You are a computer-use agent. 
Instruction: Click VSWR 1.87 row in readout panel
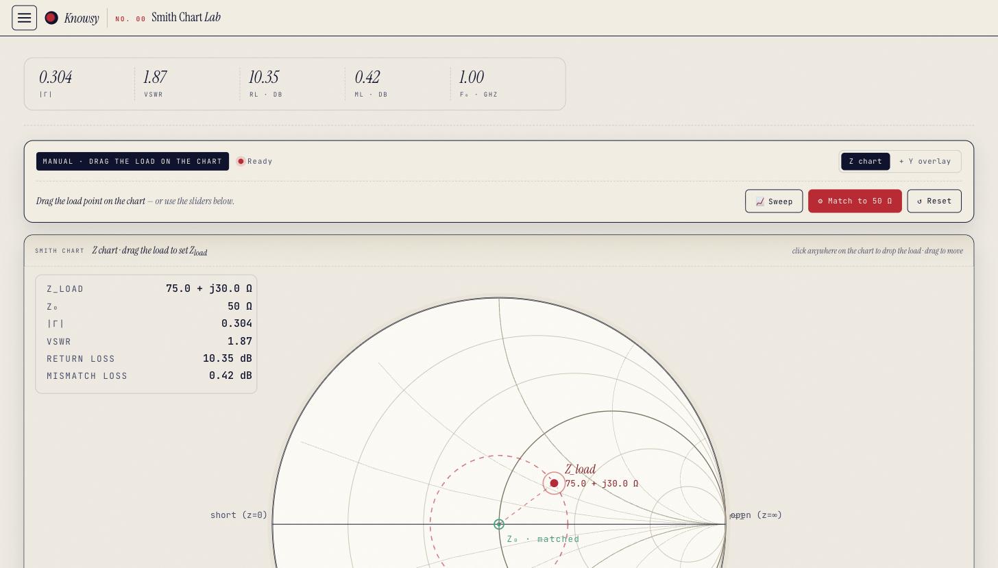pos(149,341)
